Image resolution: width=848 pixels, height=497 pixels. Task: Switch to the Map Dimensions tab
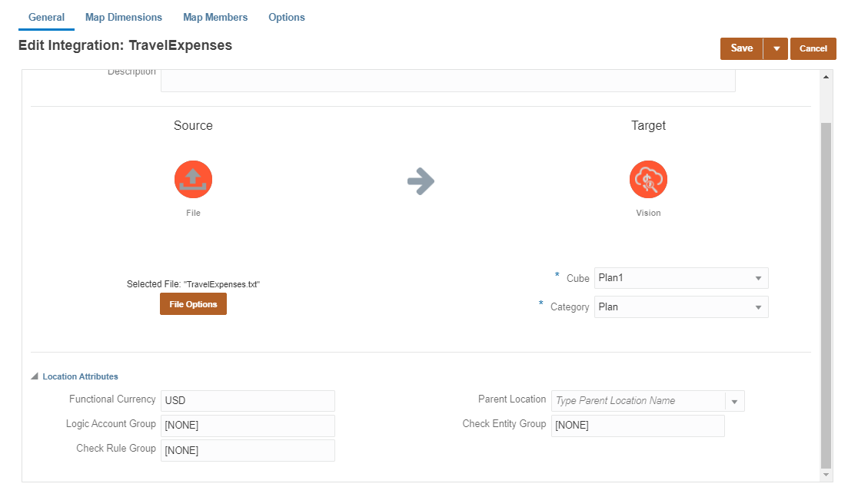point(123,17)
